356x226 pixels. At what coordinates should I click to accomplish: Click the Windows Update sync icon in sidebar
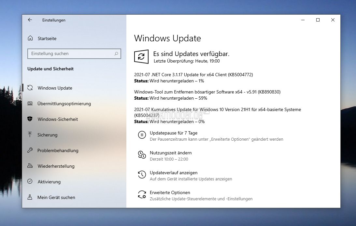pos(30,88)
